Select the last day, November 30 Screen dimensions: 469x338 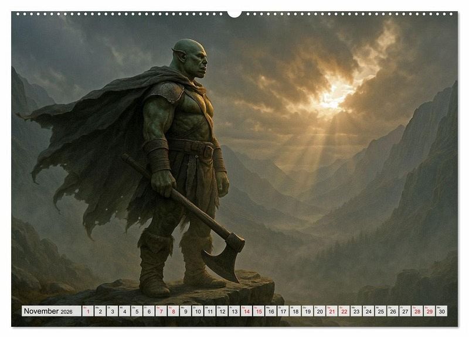(x=441, y=312)
